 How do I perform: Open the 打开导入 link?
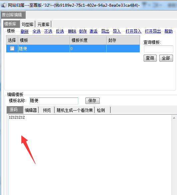(133, 31)
